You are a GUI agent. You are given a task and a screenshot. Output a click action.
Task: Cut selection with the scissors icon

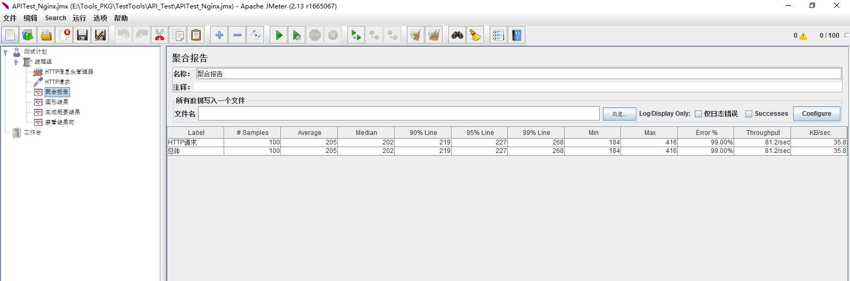pyautogui.click(x=159, y=35)
